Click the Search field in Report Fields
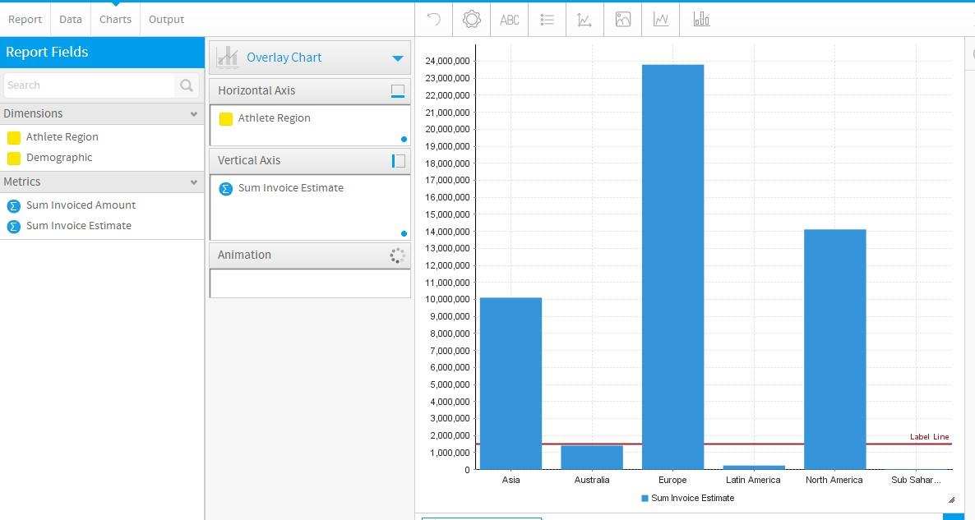 [90, 85]
